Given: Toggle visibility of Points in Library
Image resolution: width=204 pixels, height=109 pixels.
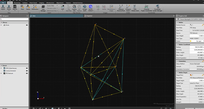Looking at the screenshot, I should [x=27, y=25].
